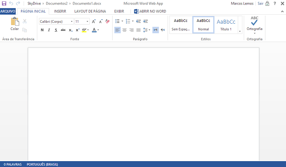Insert a bulleted list
286x167 pixels.
click(117, 21)
